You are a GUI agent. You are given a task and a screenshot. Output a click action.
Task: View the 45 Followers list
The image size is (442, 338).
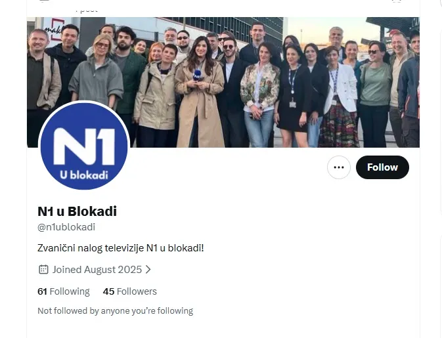click(x=130, y=291)
